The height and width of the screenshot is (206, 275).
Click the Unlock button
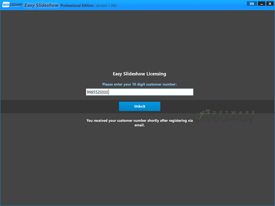pos(140,106)
